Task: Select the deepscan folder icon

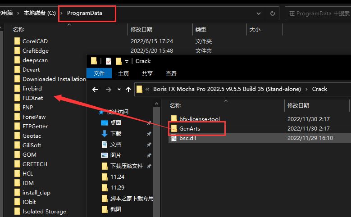Action: tap(17, 60)
